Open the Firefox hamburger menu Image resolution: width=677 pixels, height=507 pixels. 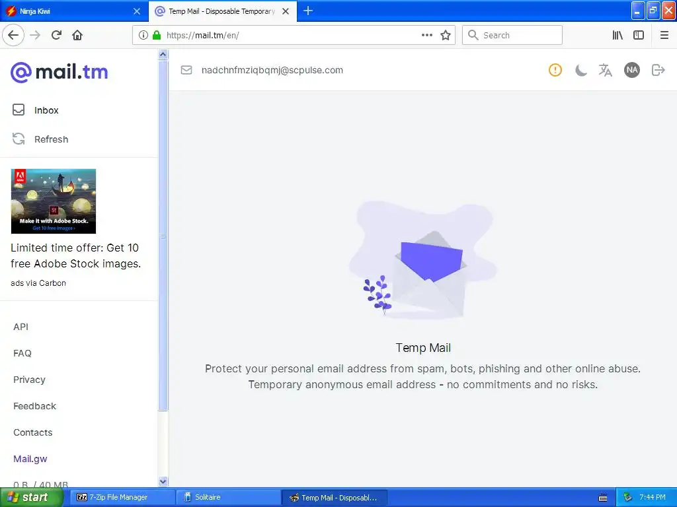[x=664, y=35]
